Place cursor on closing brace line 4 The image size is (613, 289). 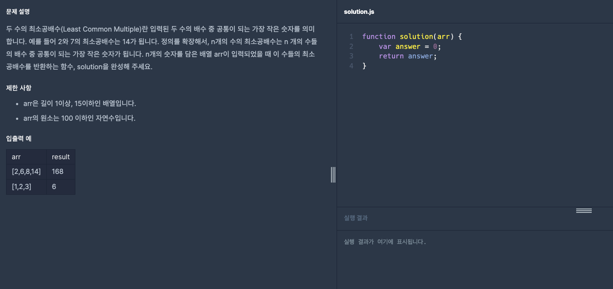tap(364, 66)
